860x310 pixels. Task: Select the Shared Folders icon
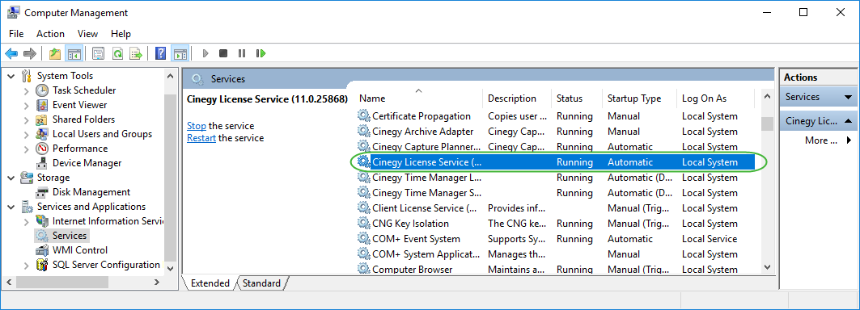click(42, 119)
